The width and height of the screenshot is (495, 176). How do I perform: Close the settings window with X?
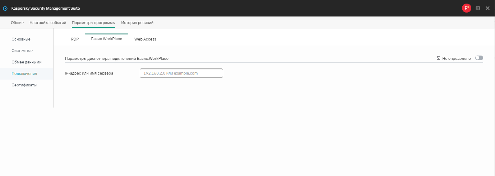click(487, 8)
